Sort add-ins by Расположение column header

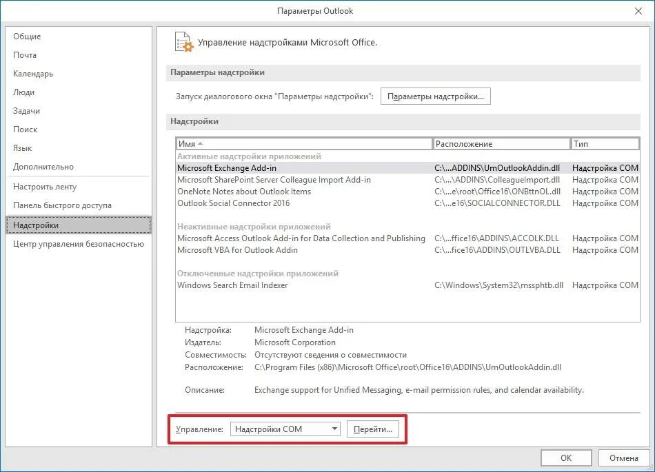[x=502, y=144]
